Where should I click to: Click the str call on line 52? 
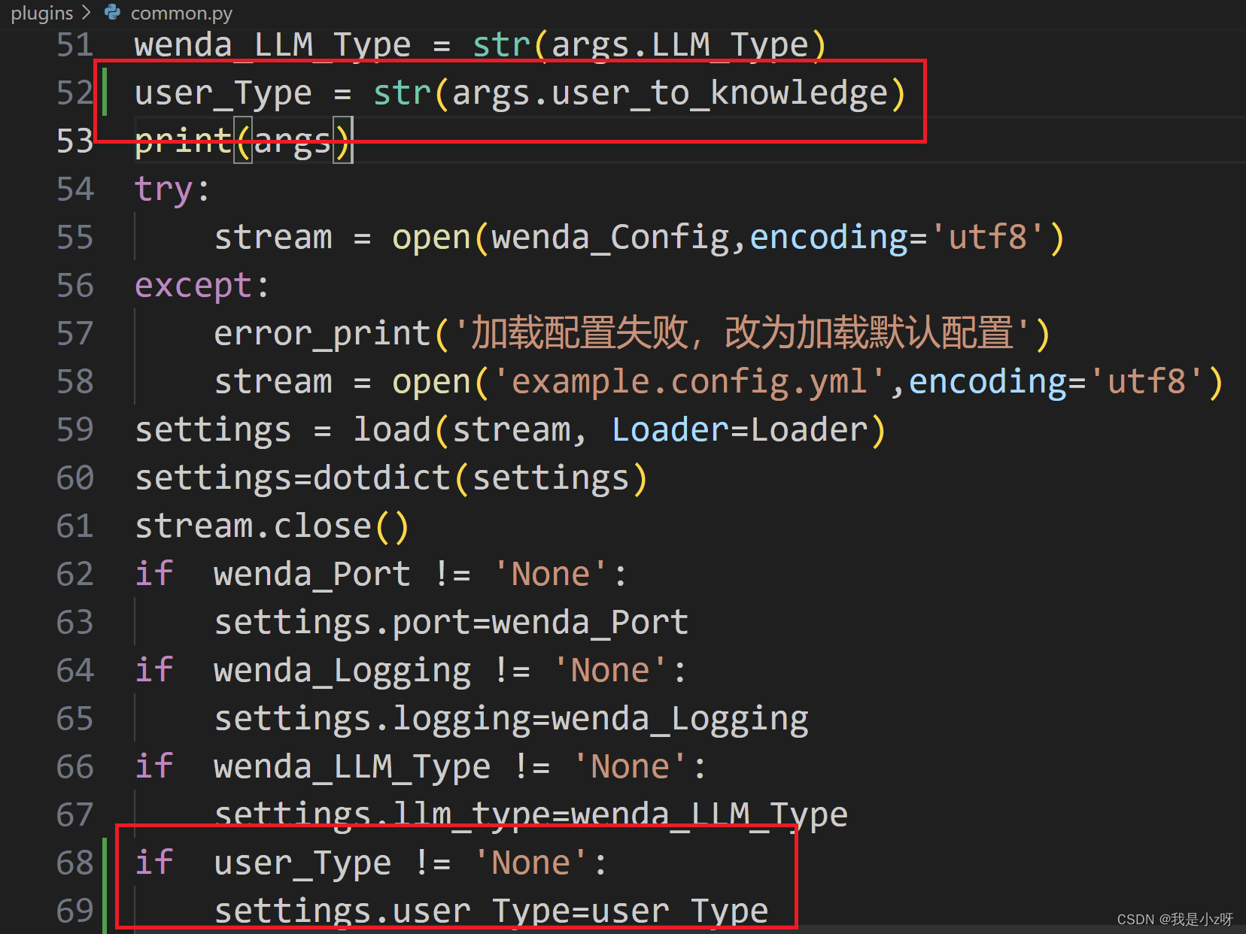point(403,93)
